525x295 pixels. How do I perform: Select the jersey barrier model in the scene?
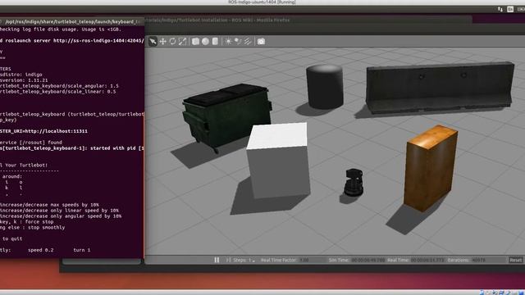(x=440, y=88)
